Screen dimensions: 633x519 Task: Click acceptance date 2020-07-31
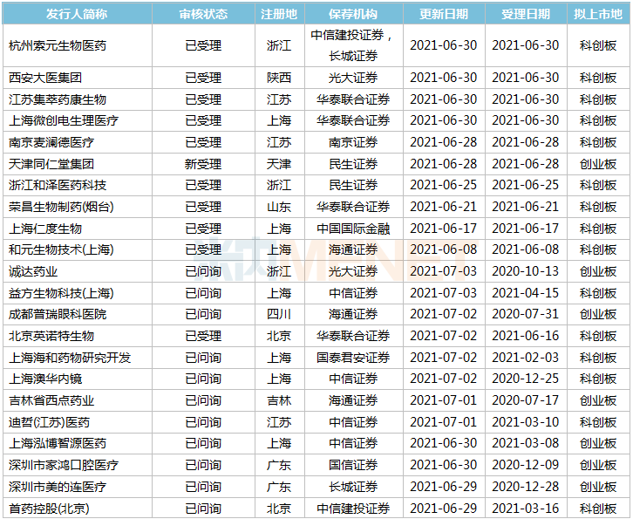point(526,314)
